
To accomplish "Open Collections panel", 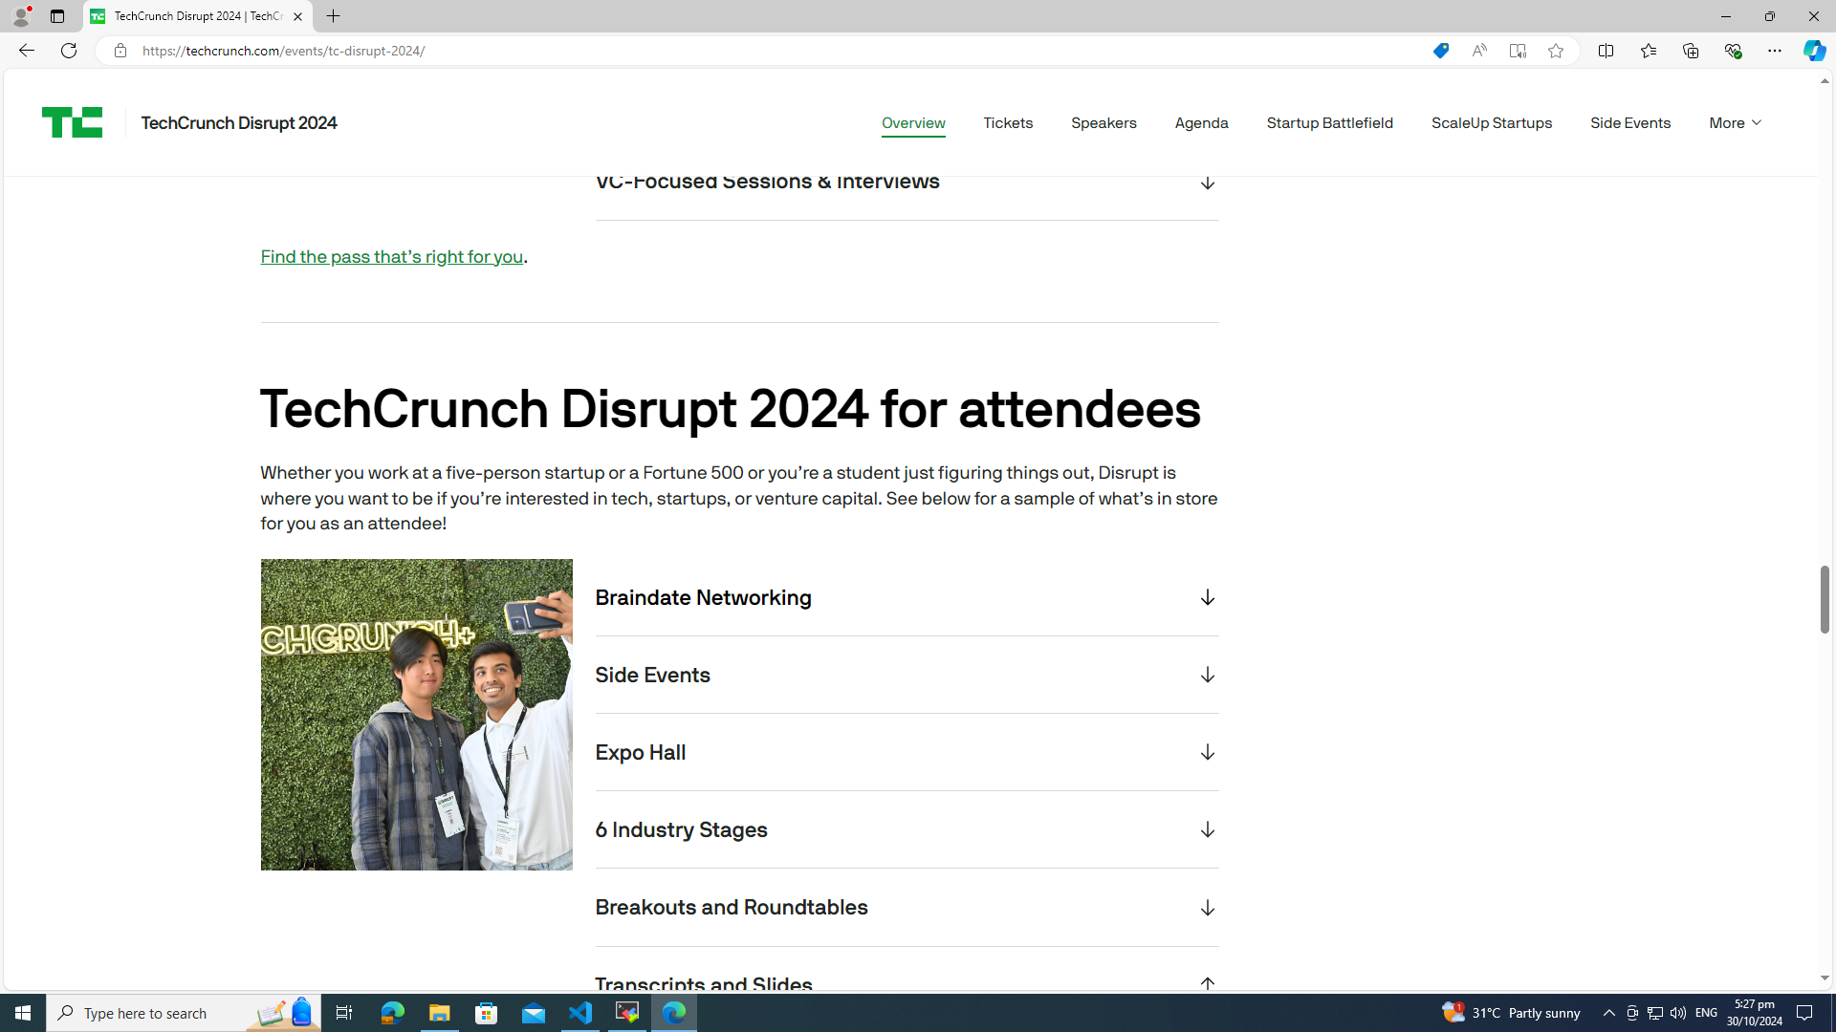I will 1690,51.
